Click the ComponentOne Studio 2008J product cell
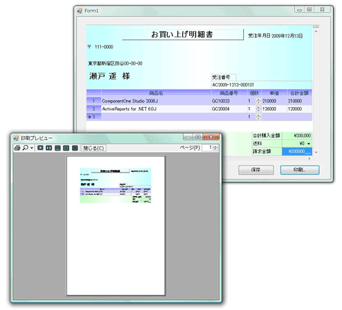The height and width of the screenshot is (310, 342). point(156,101)
